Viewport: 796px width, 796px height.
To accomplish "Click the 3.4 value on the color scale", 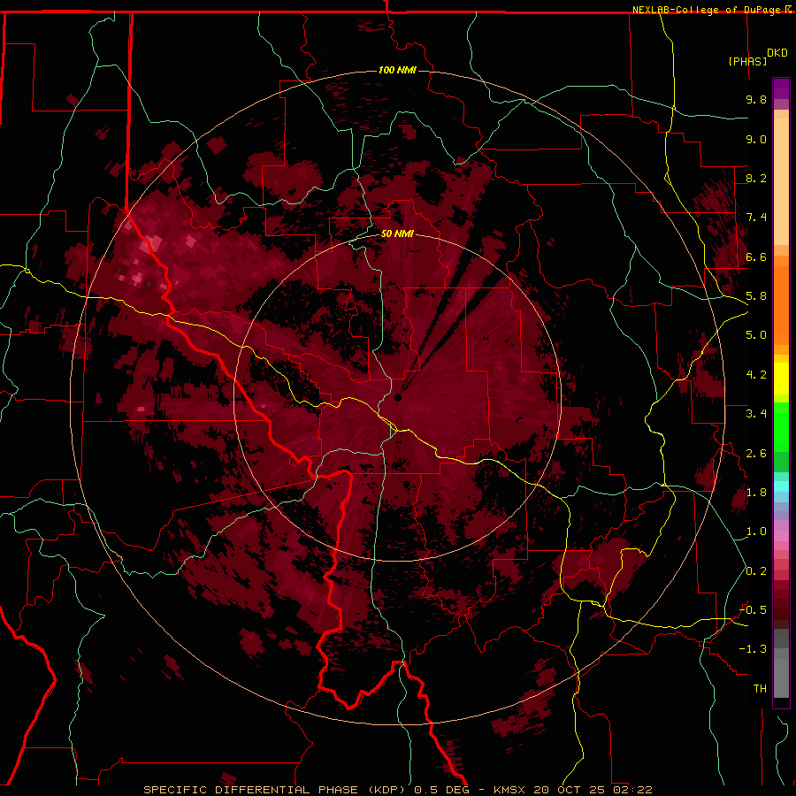I will coord(756,414).
